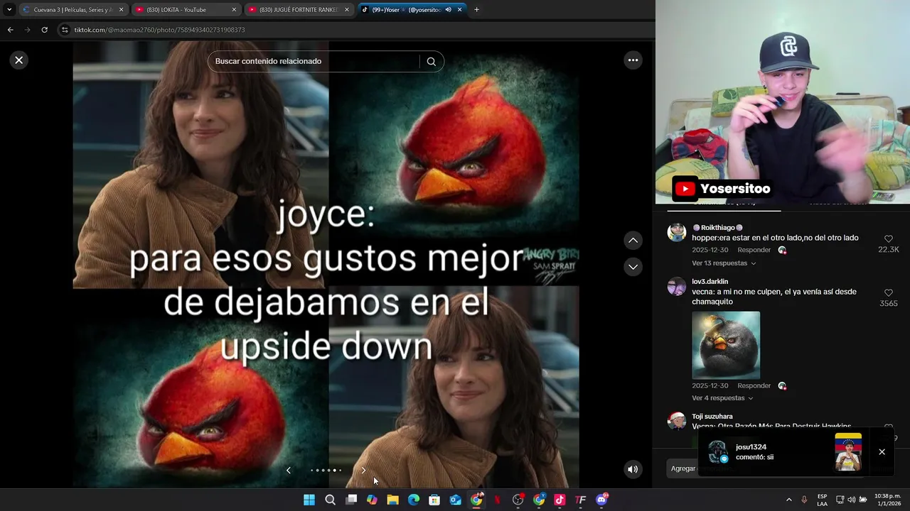
Task: Mute the TikTok tab via its speaker icon
Action: (x=448, y=10)
